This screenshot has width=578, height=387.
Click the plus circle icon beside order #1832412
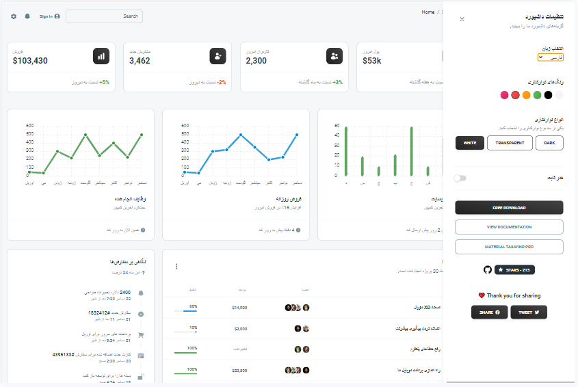coord(141,314)
